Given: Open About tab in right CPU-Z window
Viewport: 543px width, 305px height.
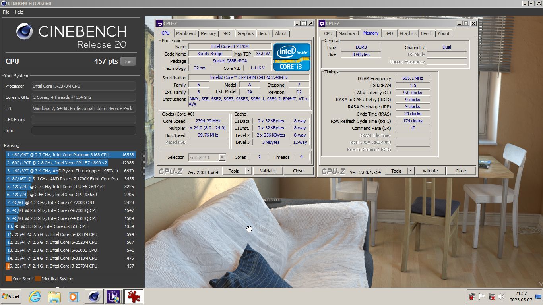Looking at the screenshot, I should point(444,33).
